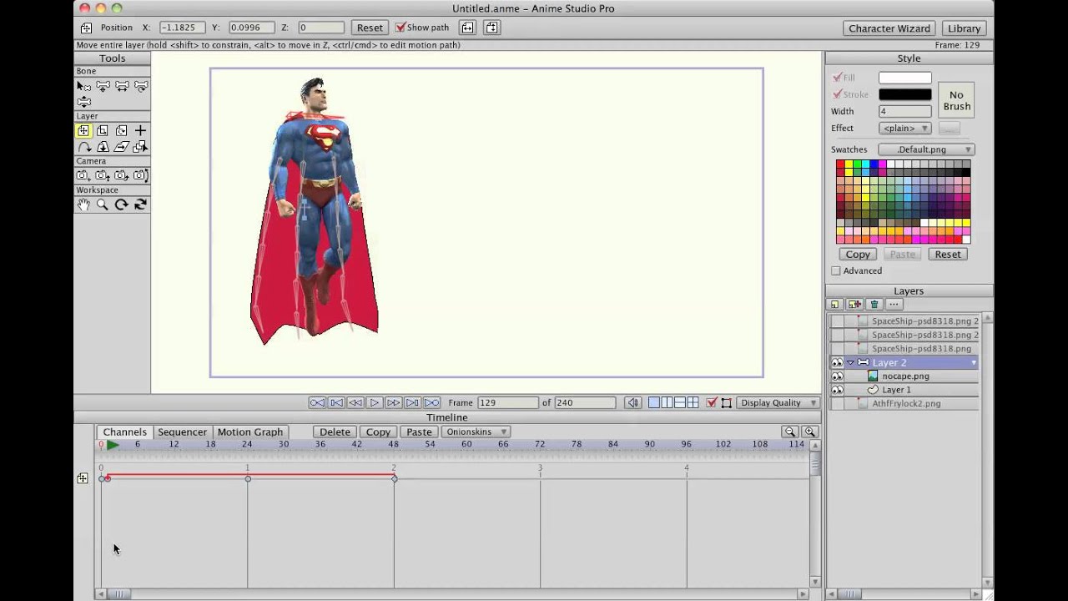Open the Onionskins dropdown
Image resolution: width=1068 pixels, height=601 pixels.
[x=475, y=432]
